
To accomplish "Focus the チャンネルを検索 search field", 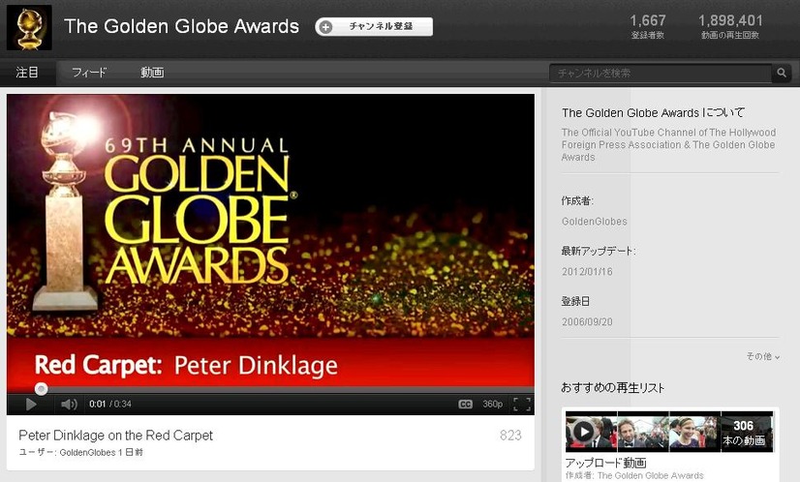I will coord(661,73).
